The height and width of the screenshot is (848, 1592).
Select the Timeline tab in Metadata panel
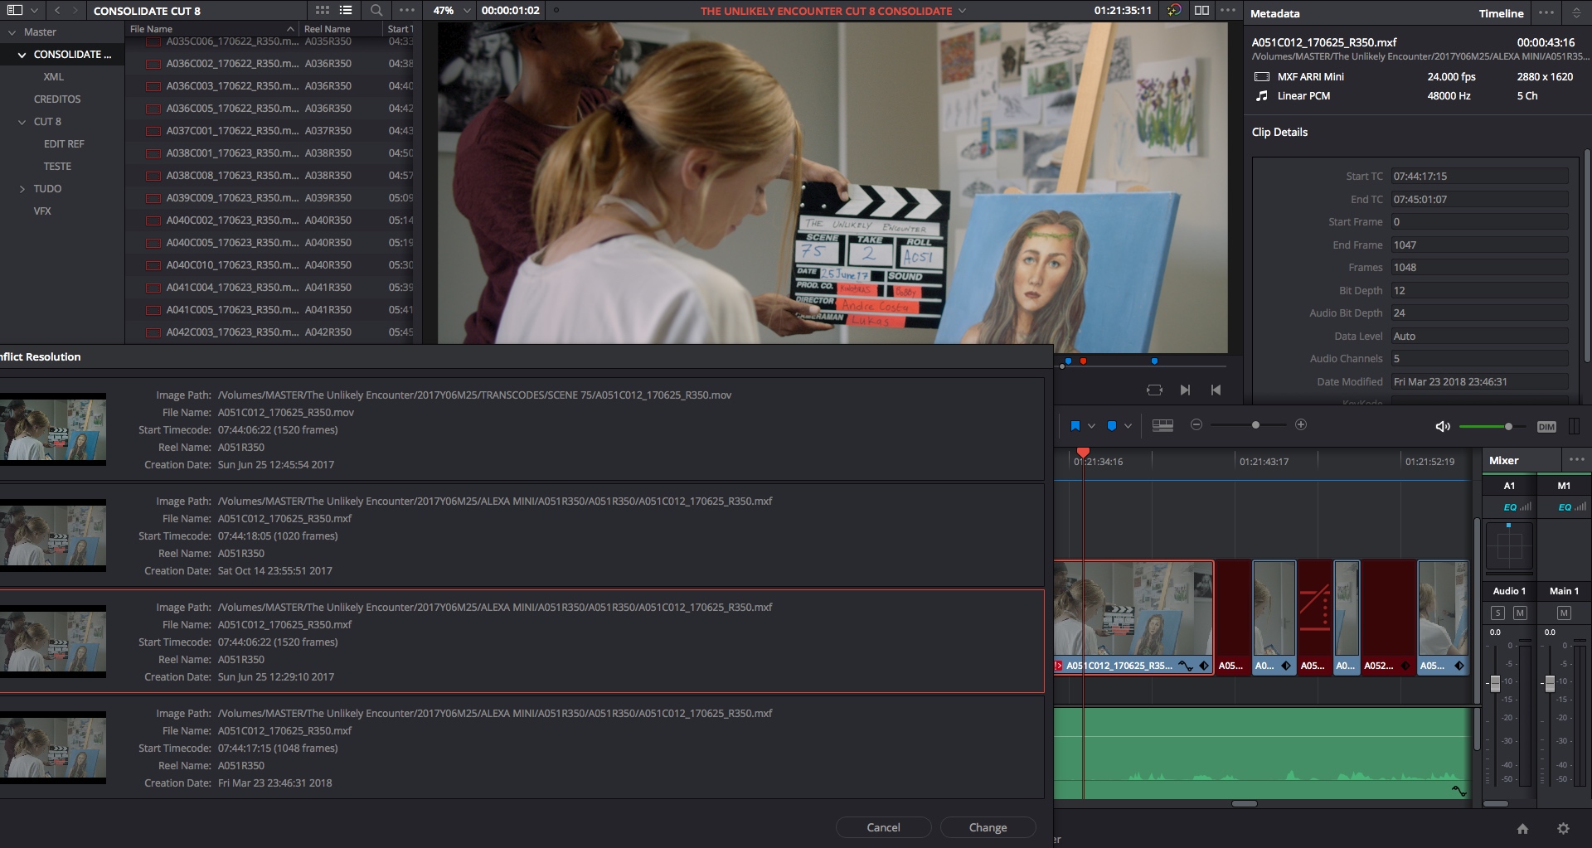(x=1501, y=13)
